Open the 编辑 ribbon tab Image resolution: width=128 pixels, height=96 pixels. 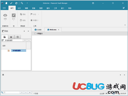tap(26, 8)
